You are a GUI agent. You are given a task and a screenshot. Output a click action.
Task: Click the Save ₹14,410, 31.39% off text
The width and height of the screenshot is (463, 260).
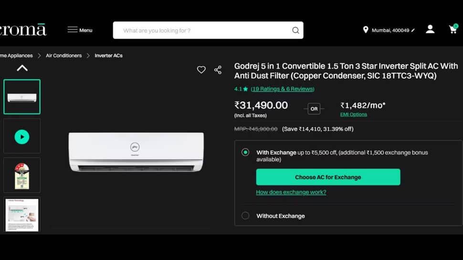click(x=318, y=129)
